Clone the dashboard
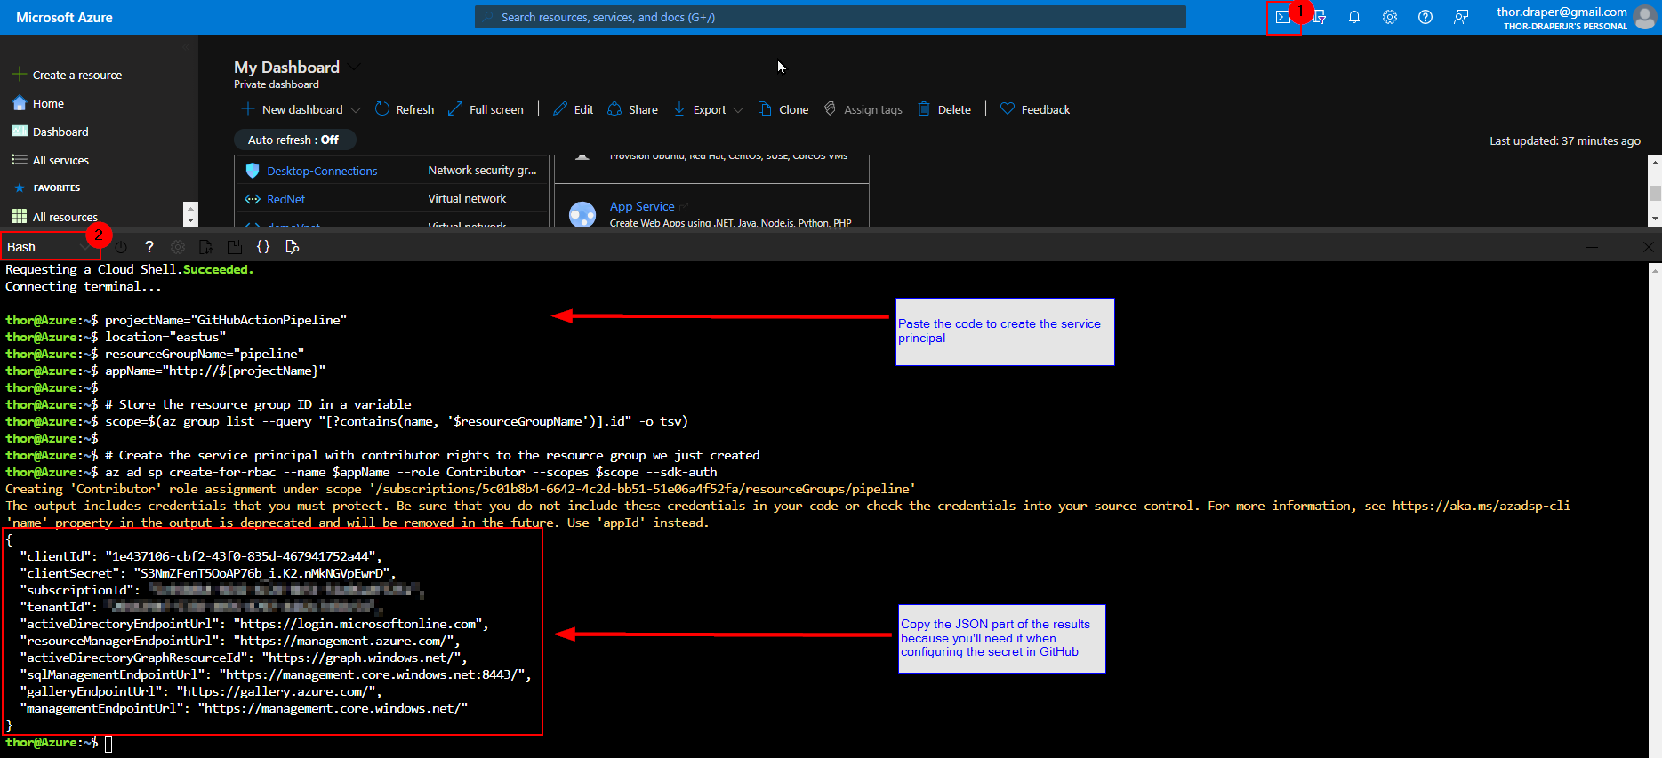The width and height of the screenshot is (1662, 758). pyautogui.click(x=783, y=109)
